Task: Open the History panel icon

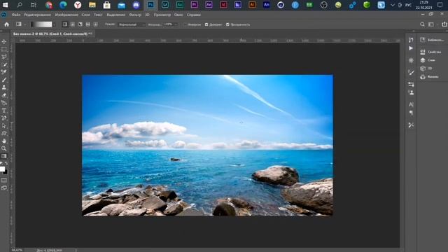Action: [411, 40]
